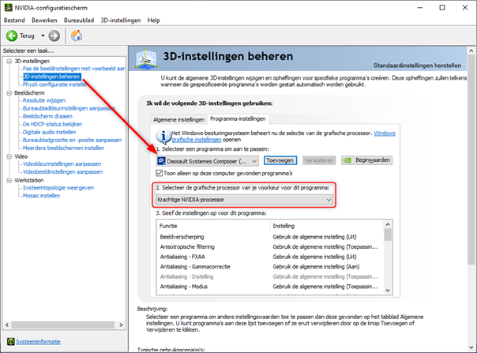The width and height of the screenshot is (477, 353).
Task: Toggle 'Toon alleen op deze computer gevonden programma's'
Action: (159, 173)
